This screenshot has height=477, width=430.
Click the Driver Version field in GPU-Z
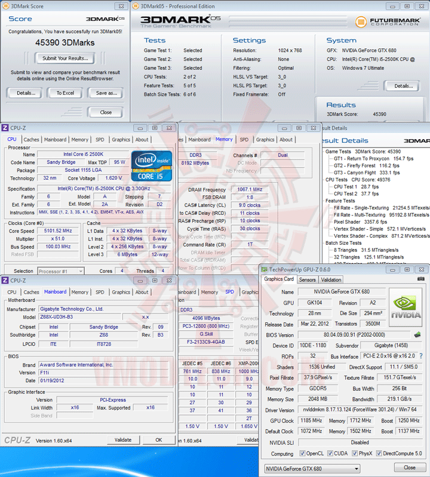[x=360, y=410]
